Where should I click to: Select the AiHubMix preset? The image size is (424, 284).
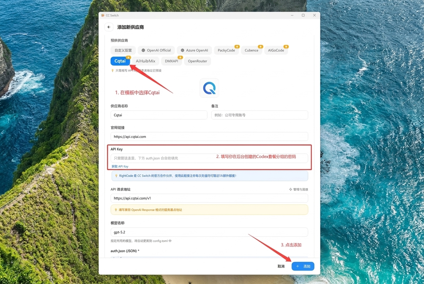146,61
